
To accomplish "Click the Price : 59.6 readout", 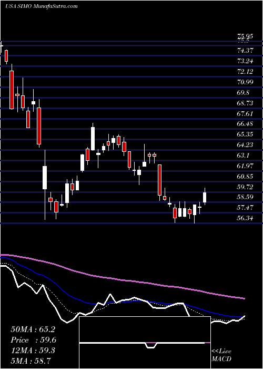I will click(x=34, y=340).
